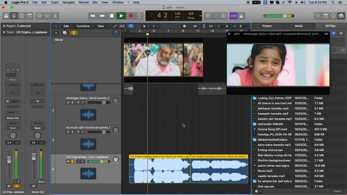347x195 pixels.
Task: Expand the Region inspector disclosure triangle
Action: tap(4, 26)
